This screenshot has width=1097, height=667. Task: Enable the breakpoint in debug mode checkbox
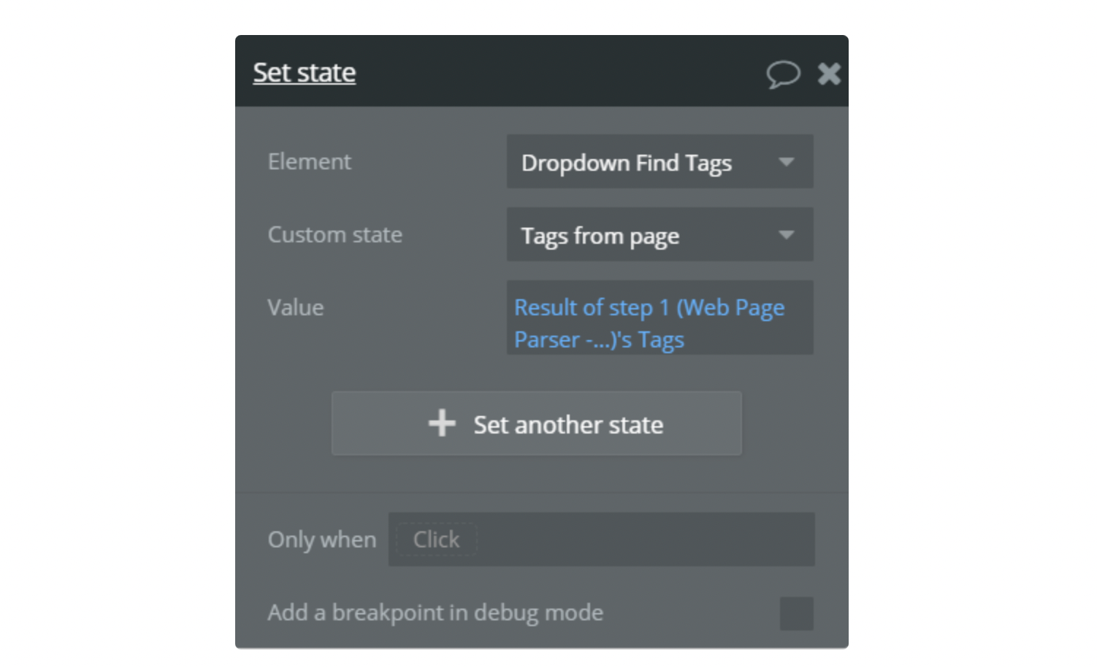pos(797,614)
